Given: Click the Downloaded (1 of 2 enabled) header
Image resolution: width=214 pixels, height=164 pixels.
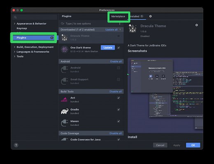Looking at the screenshot, I should pos(78,30).
